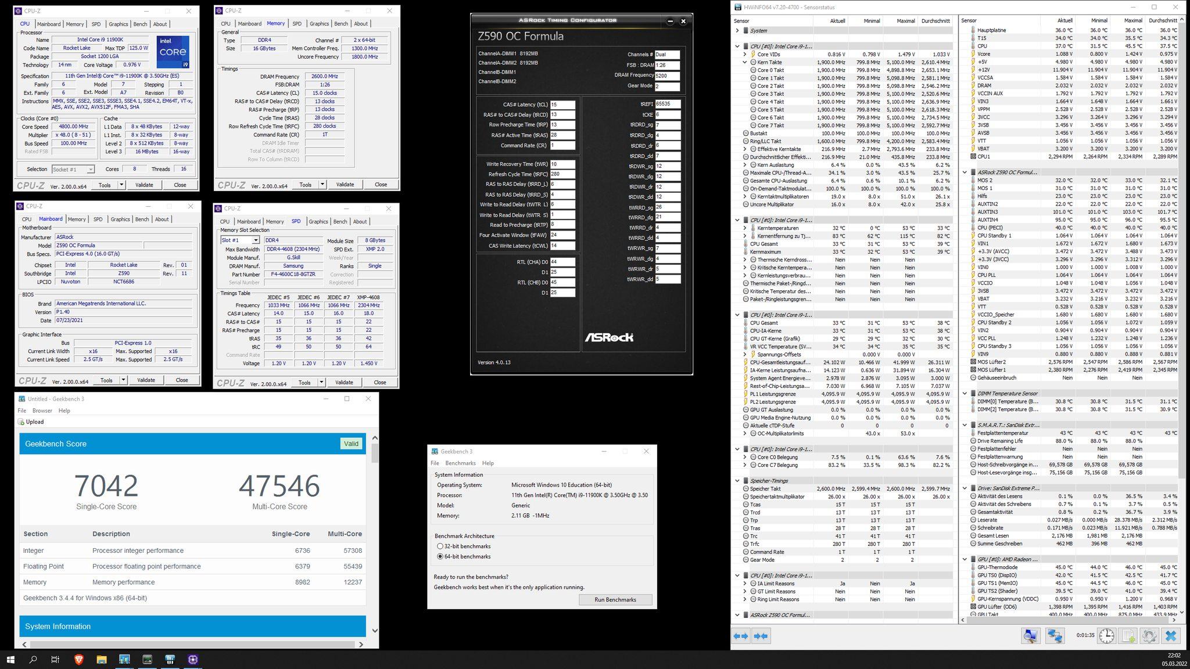1190x669 pixels.
Task: Open Socket #1 selection dropdown in CPU-Z
Action: tap(90, 169)
